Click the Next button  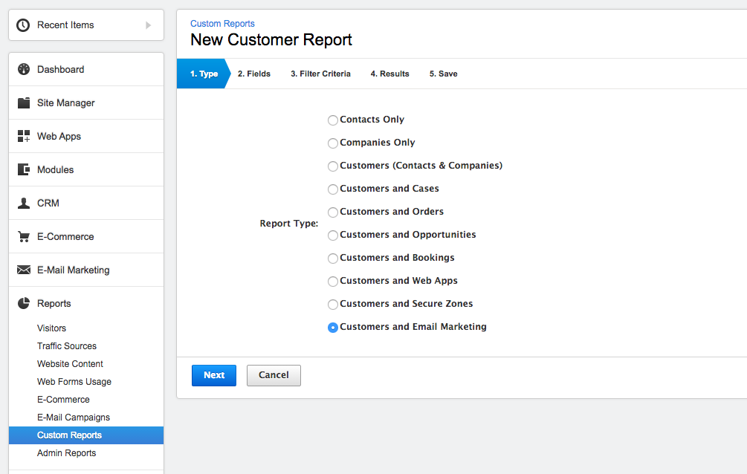click(213, 375)
